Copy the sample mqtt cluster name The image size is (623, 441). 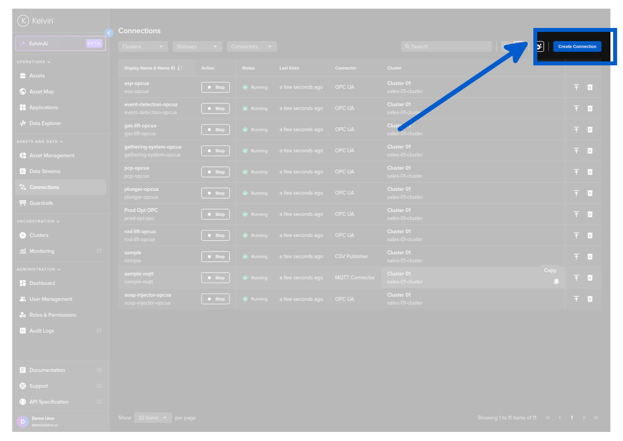point(556,282)
